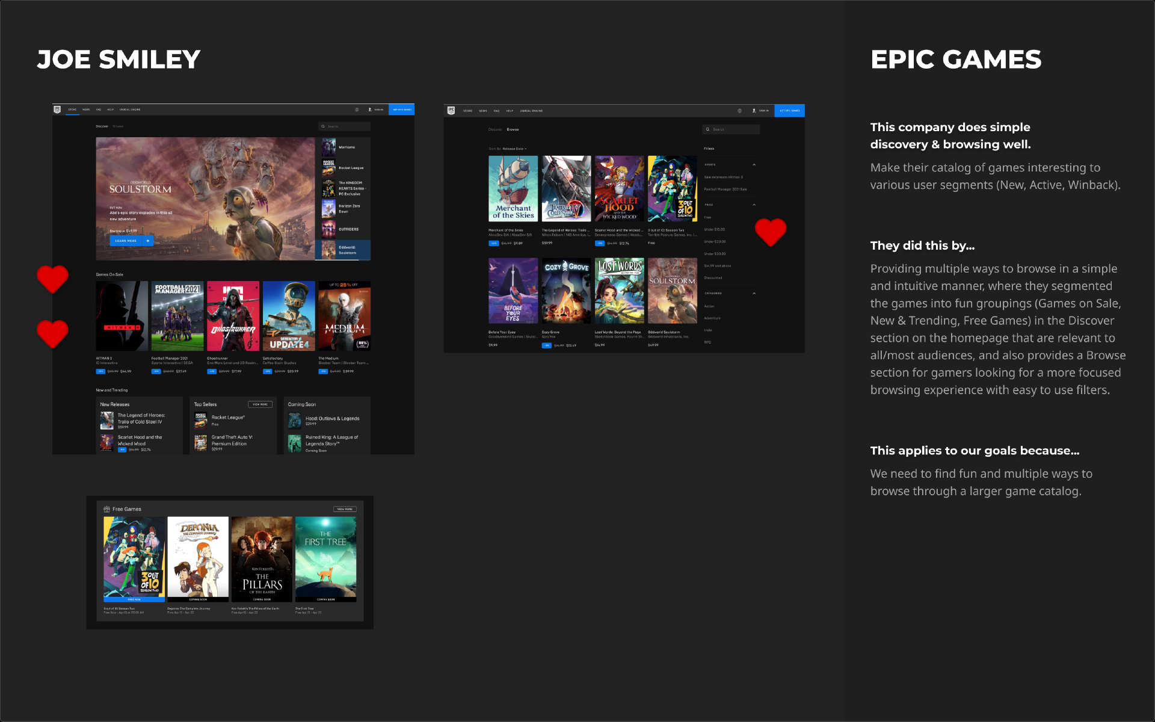Viewport: 1155px width, 722px height.
Task: Open The Medium cover in Games On Sale
Action: coord(345,316)
